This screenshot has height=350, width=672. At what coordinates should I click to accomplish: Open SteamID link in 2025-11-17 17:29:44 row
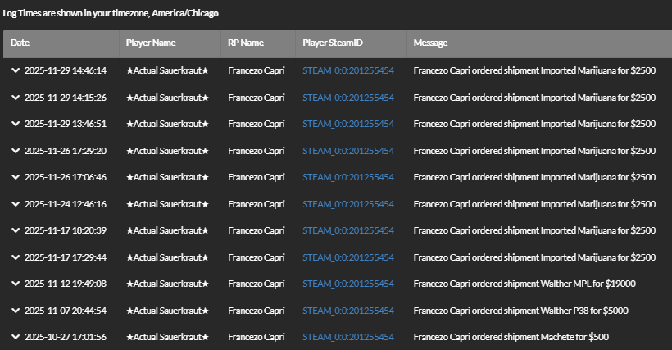click(x=348, y=257)
